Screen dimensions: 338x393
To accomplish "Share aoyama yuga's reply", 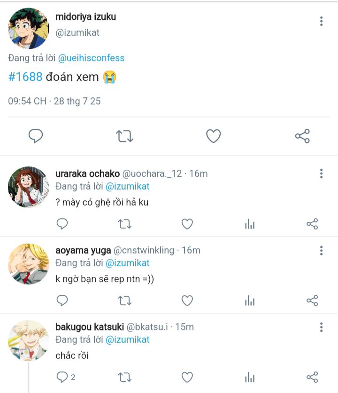I will (312, 300).
